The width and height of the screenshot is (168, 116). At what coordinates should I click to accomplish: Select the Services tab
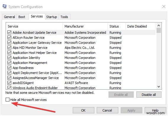point(37,16)
